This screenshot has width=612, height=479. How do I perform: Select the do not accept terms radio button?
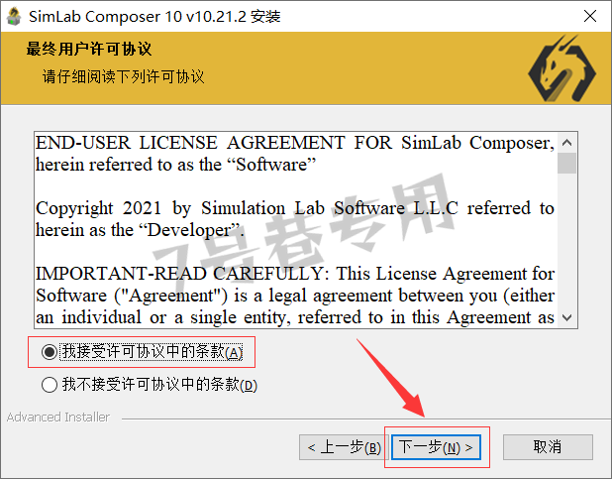point(50,385)
